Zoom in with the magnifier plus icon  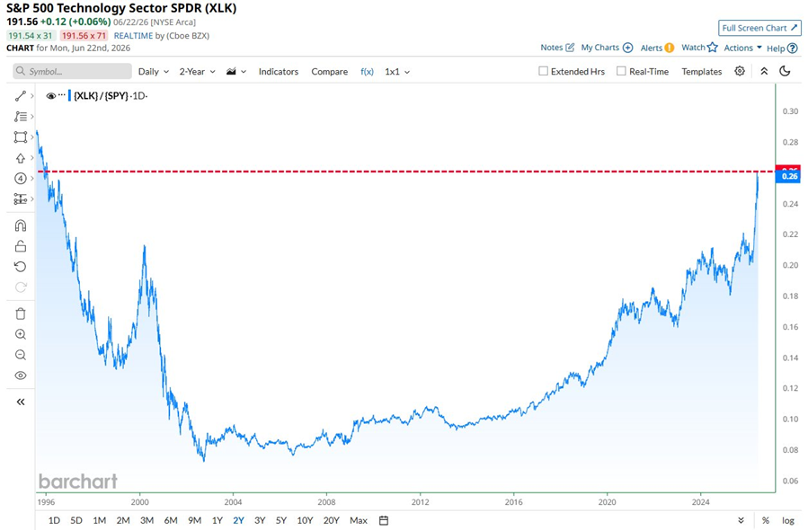20,334
